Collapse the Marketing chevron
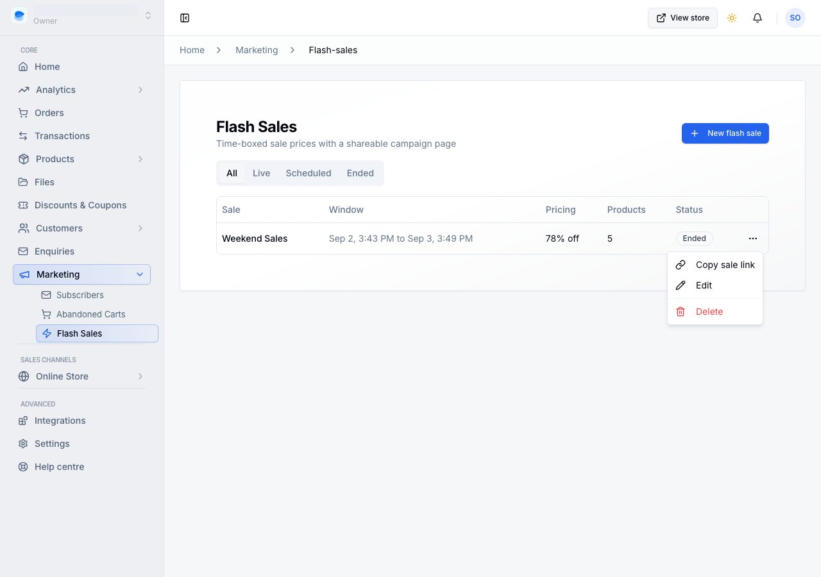Screen dimensions: 821x577 click(140, 274)
